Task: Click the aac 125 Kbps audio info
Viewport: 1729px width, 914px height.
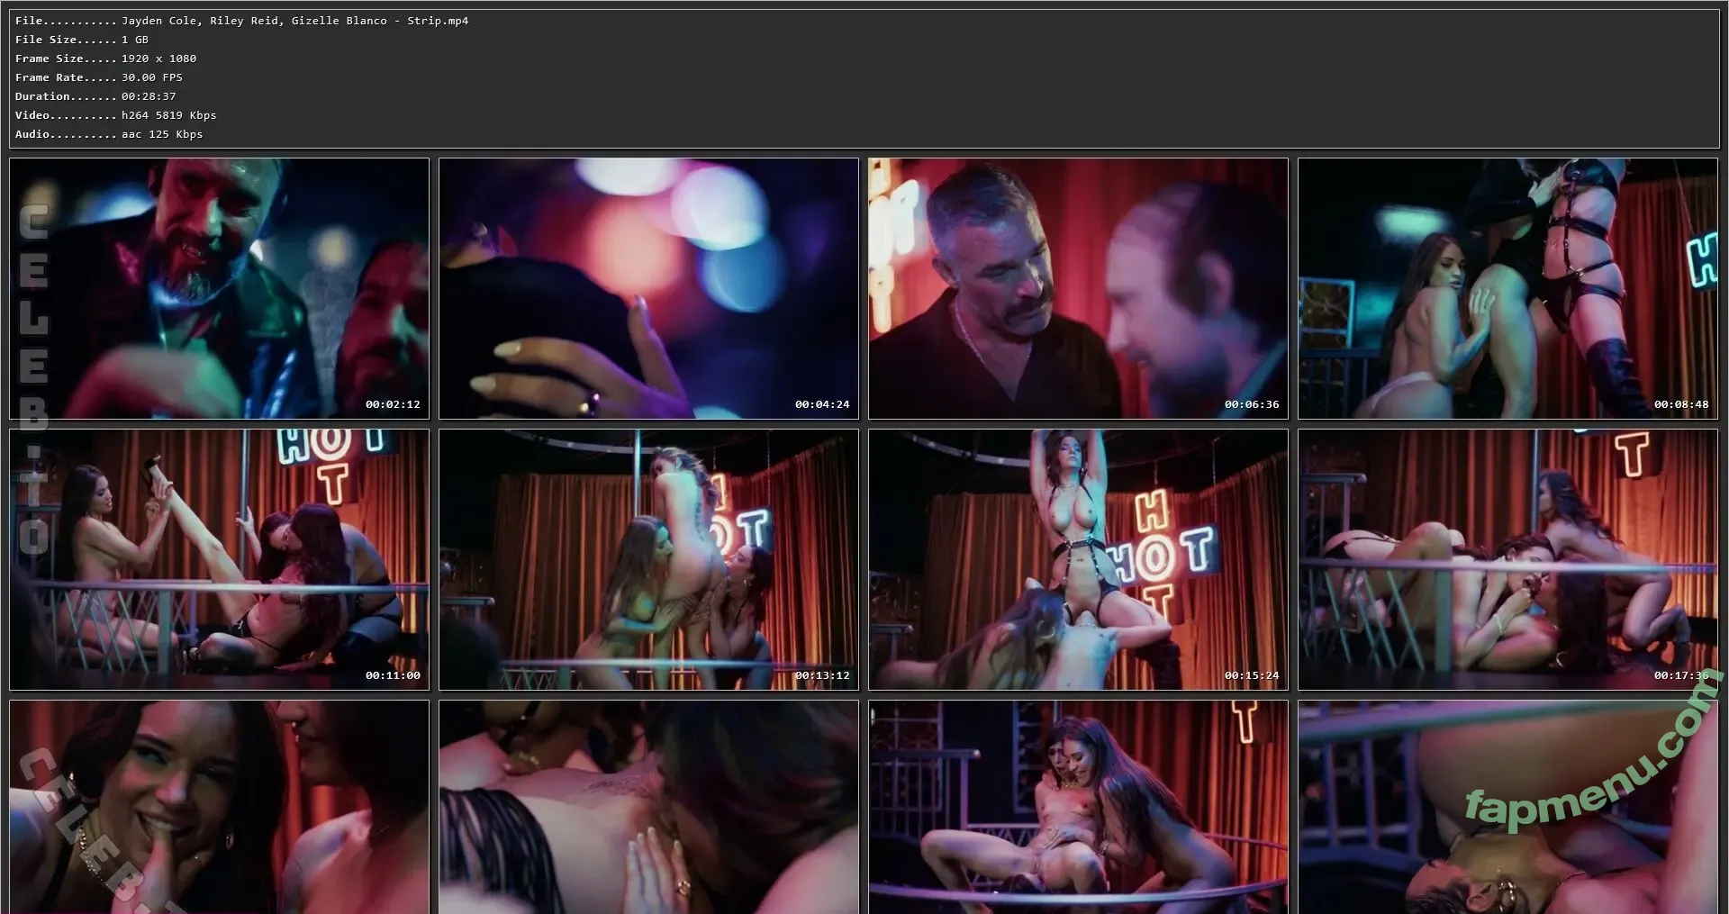Action: pos(162,134)
